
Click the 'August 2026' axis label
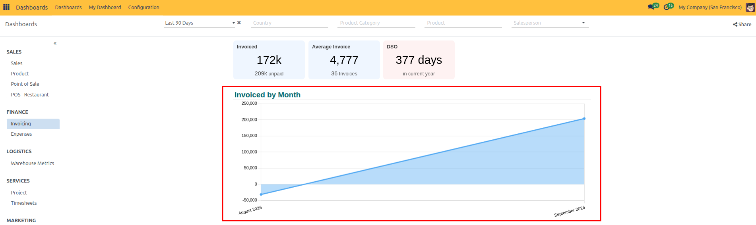click(x=250, y=210)
